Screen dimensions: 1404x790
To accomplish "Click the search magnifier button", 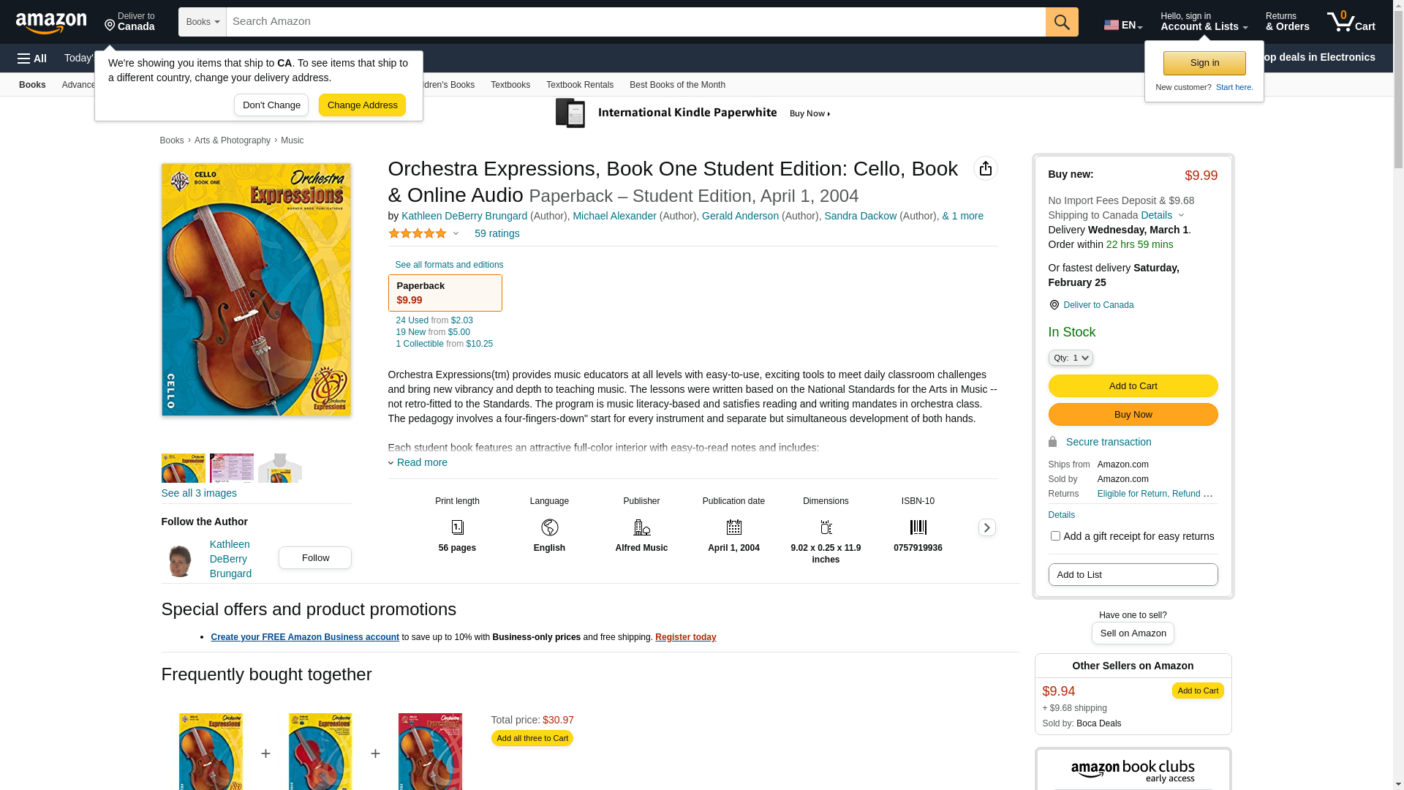I will 1062,22.
